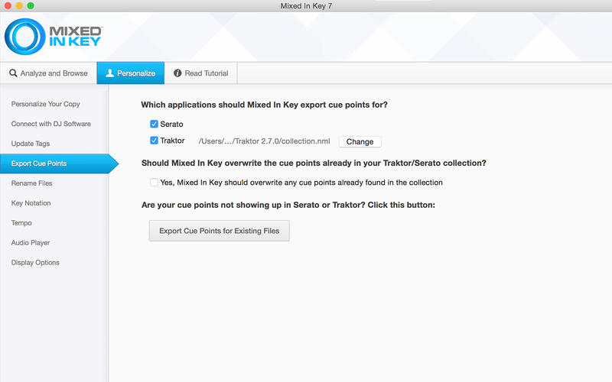612x382 pixels.
Task: Click the info icon on Read Tutorial
Action: point(177,73)
